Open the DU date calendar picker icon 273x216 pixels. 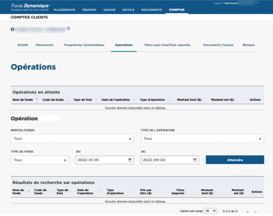pyautogui.click(x=130, y=160)
